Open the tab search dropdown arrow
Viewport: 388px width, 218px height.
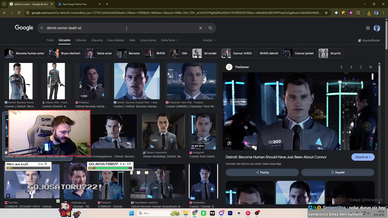click(x=4, y=4)
